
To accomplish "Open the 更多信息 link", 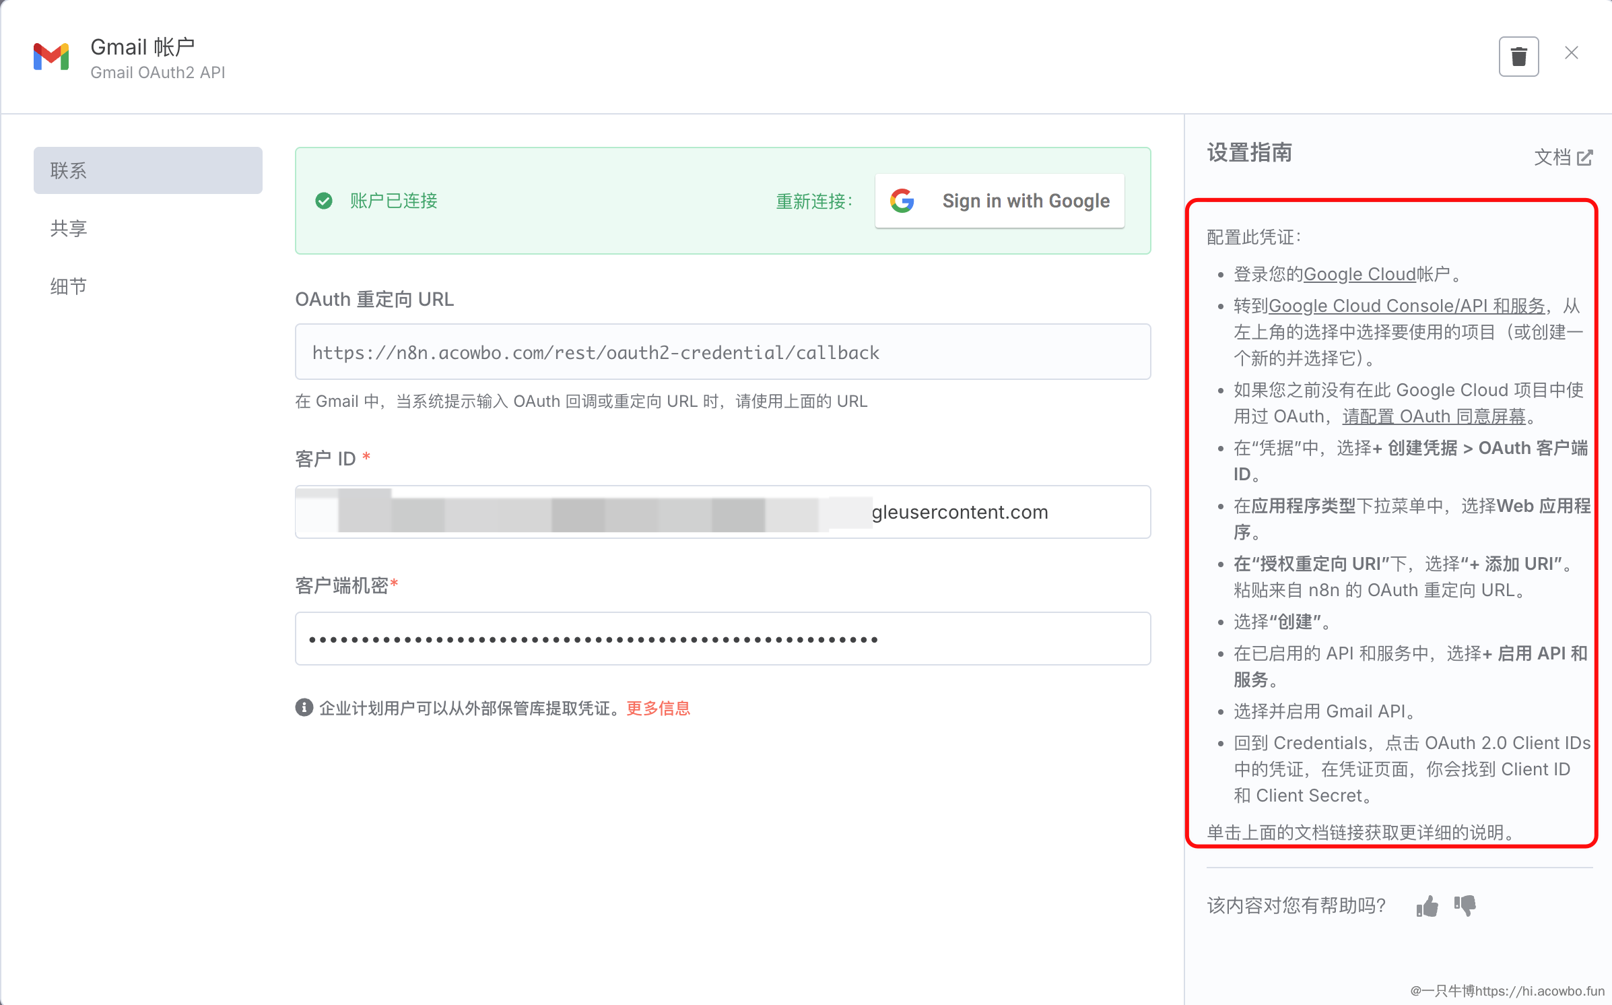I will [658, 708].
